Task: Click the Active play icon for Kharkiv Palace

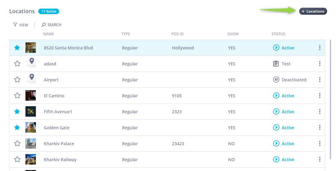Action: [x=276, y=143]
